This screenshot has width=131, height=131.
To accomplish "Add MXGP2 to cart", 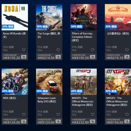I will tap(127, 121).
